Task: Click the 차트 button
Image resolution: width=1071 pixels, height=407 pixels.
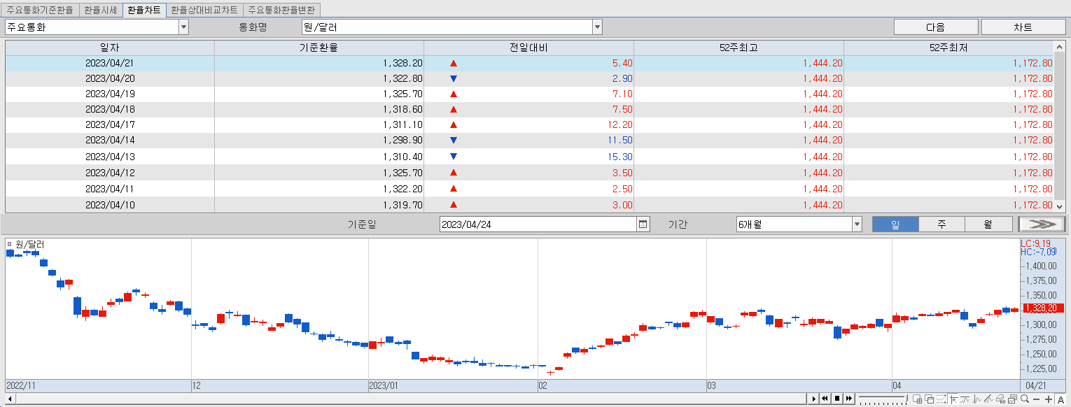Action: 1023,27
